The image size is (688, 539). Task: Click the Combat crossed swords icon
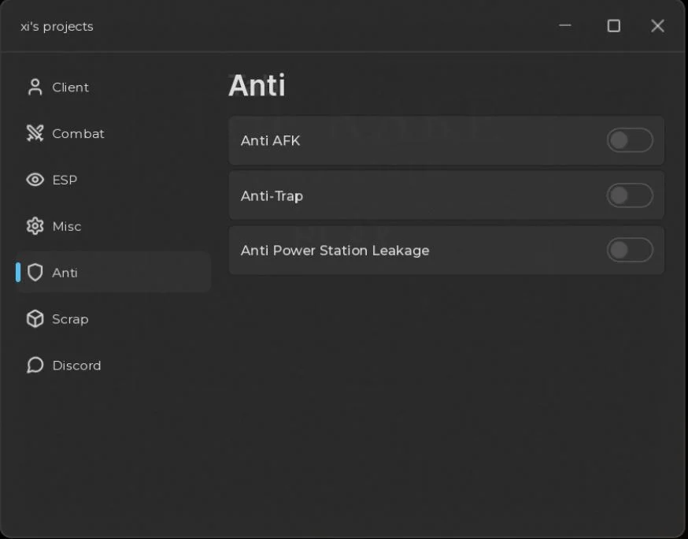tap(35, 133)
